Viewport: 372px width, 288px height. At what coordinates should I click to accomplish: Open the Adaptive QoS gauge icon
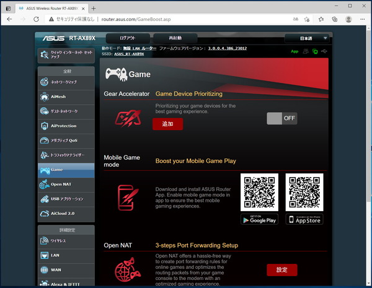45,141
